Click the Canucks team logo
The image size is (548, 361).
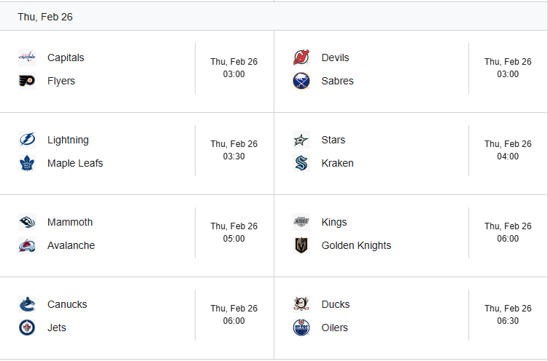pos(27,304)
